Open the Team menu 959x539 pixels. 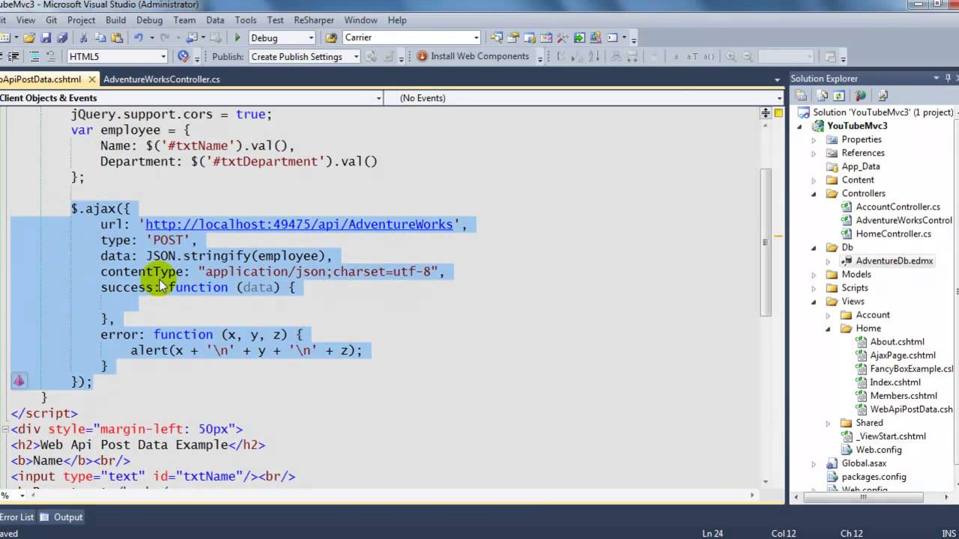coord(184,20)
